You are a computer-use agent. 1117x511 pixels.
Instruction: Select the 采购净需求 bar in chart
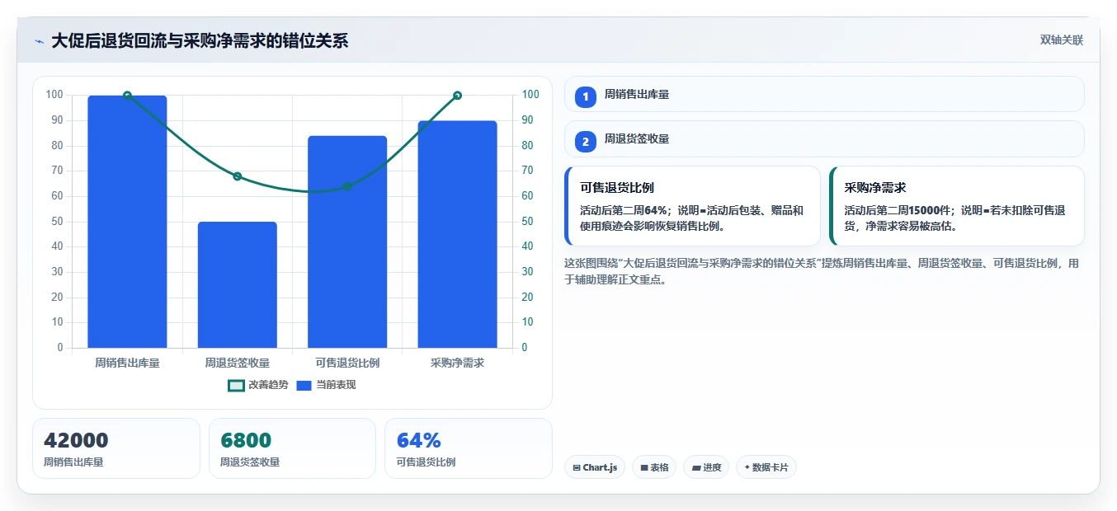(x=457, y=234)
